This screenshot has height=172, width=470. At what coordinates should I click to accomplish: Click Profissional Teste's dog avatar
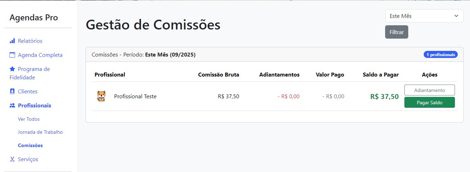[x=101, y=96]
